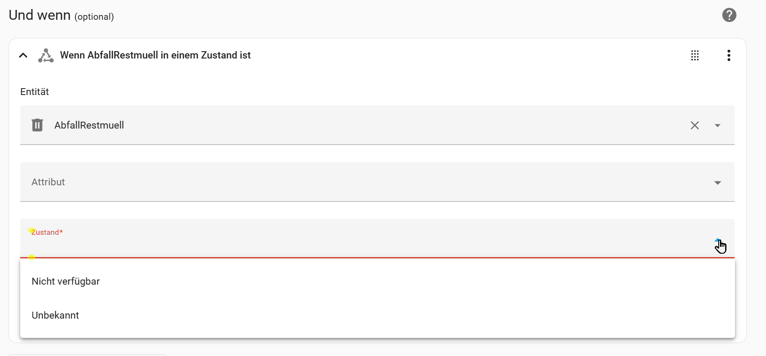This screenshot has height=356, width=766.
Task: Open the help question mark icon
Action: coord(729,15)
